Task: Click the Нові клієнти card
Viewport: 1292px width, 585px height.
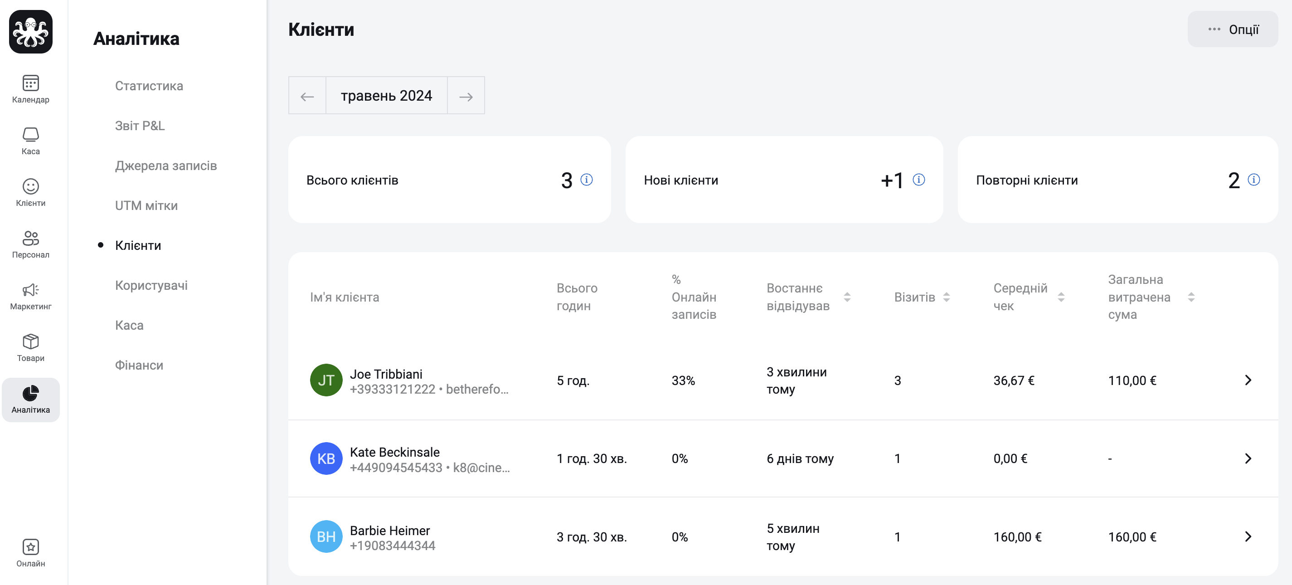Action: point(784,180)
